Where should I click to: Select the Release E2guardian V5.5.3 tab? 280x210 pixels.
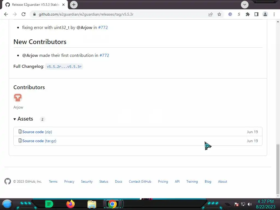pos(35,5)
